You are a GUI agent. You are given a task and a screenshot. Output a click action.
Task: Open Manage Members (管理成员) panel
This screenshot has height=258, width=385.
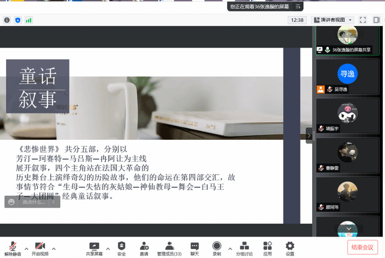click(x=169, y=248)
